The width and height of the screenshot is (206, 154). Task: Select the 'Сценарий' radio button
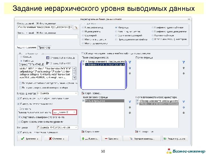click(83, 35)
